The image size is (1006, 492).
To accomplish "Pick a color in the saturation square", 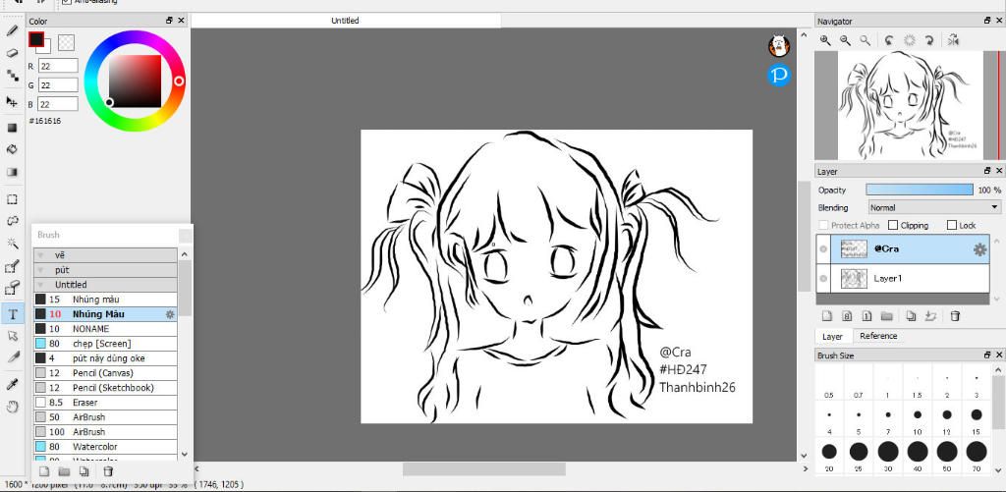I will point(135,81).
